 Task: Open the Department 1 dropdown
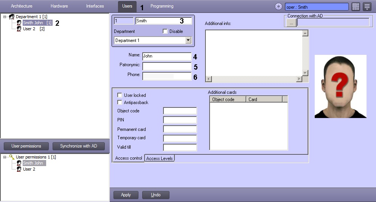click(x=188, y=40)
